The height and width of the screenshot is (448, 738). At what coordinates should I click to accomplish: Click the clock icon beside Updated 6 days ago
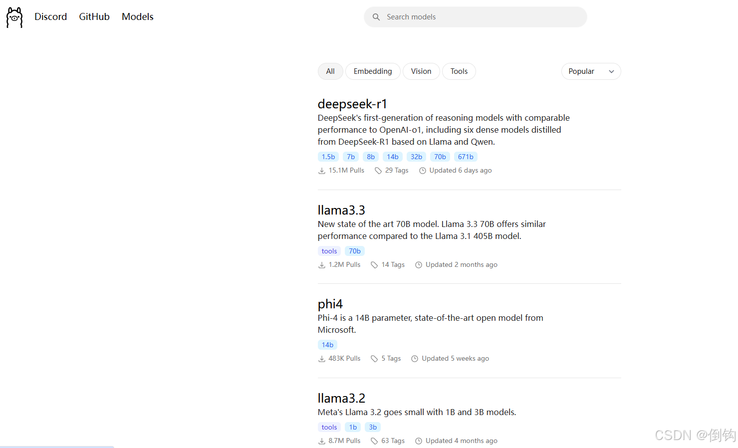[x=423, y=171]
